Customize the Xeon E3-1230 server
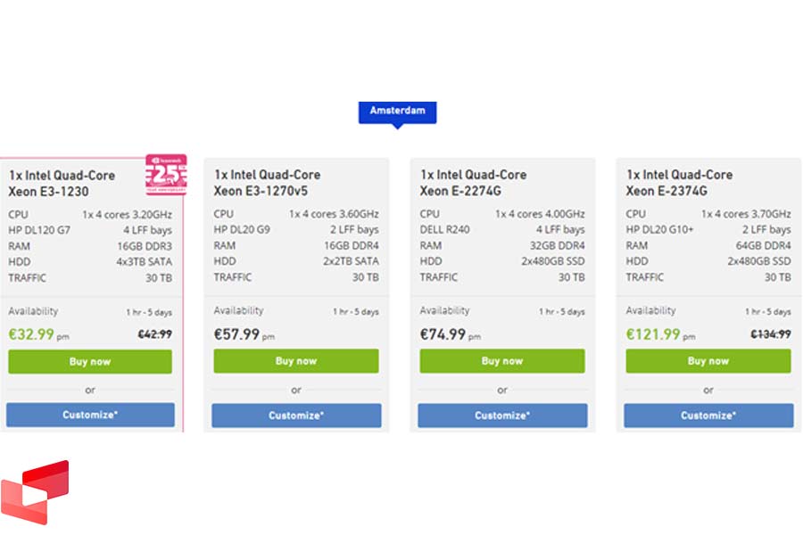 90,415
